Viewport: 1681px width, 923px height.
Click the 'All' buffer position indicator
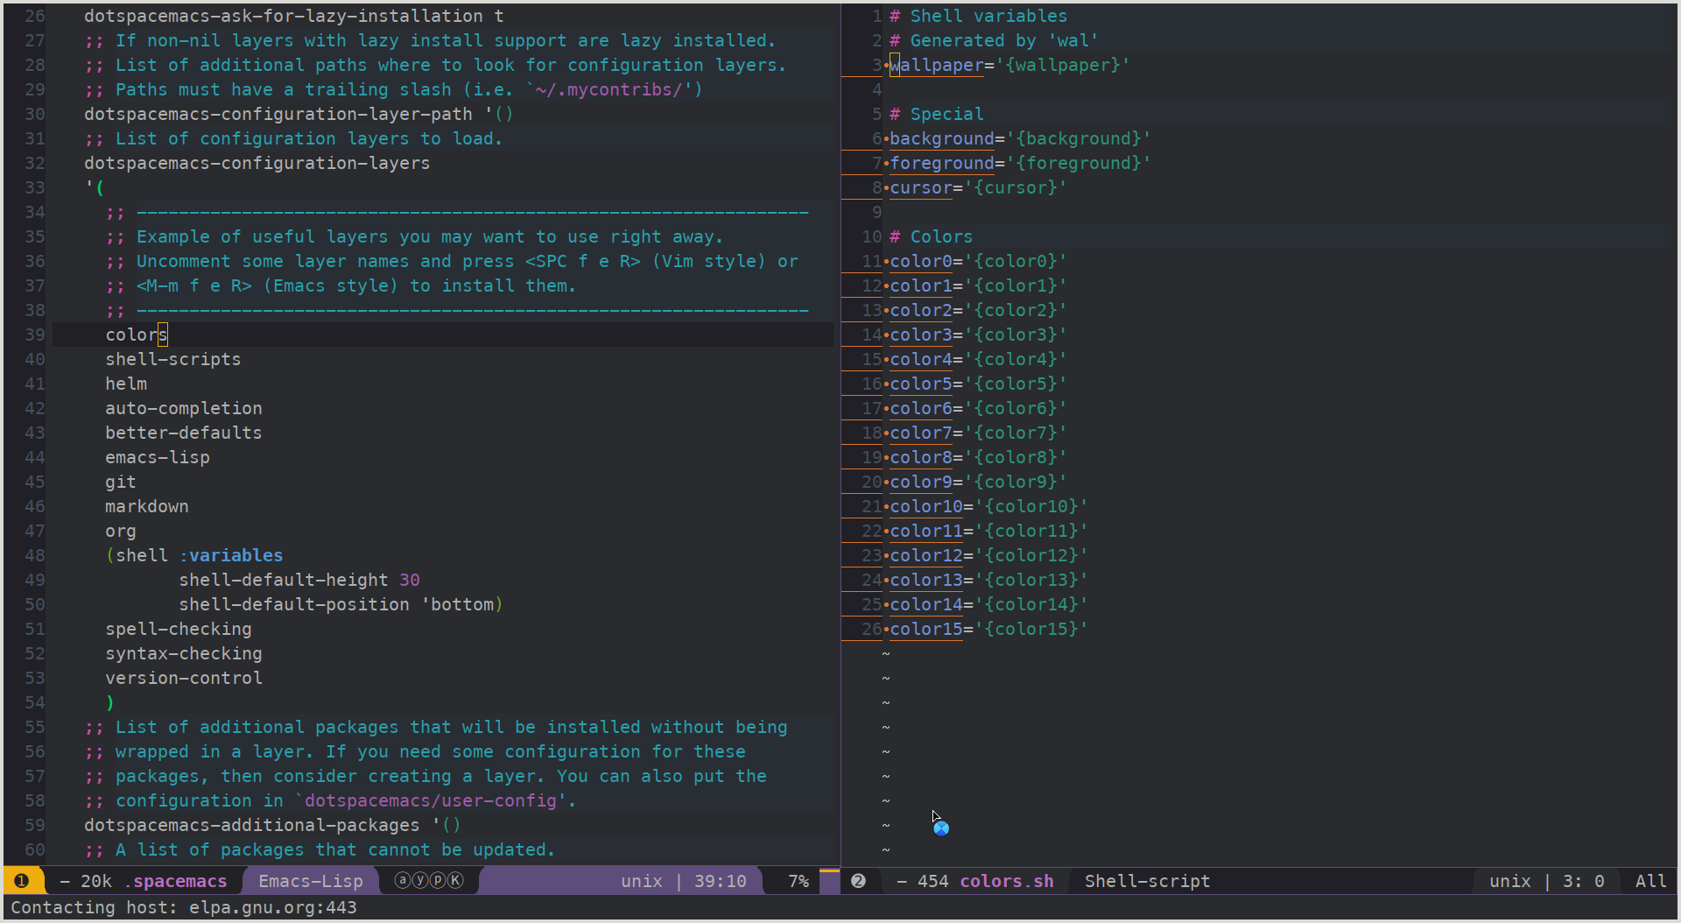[1651, 881]
